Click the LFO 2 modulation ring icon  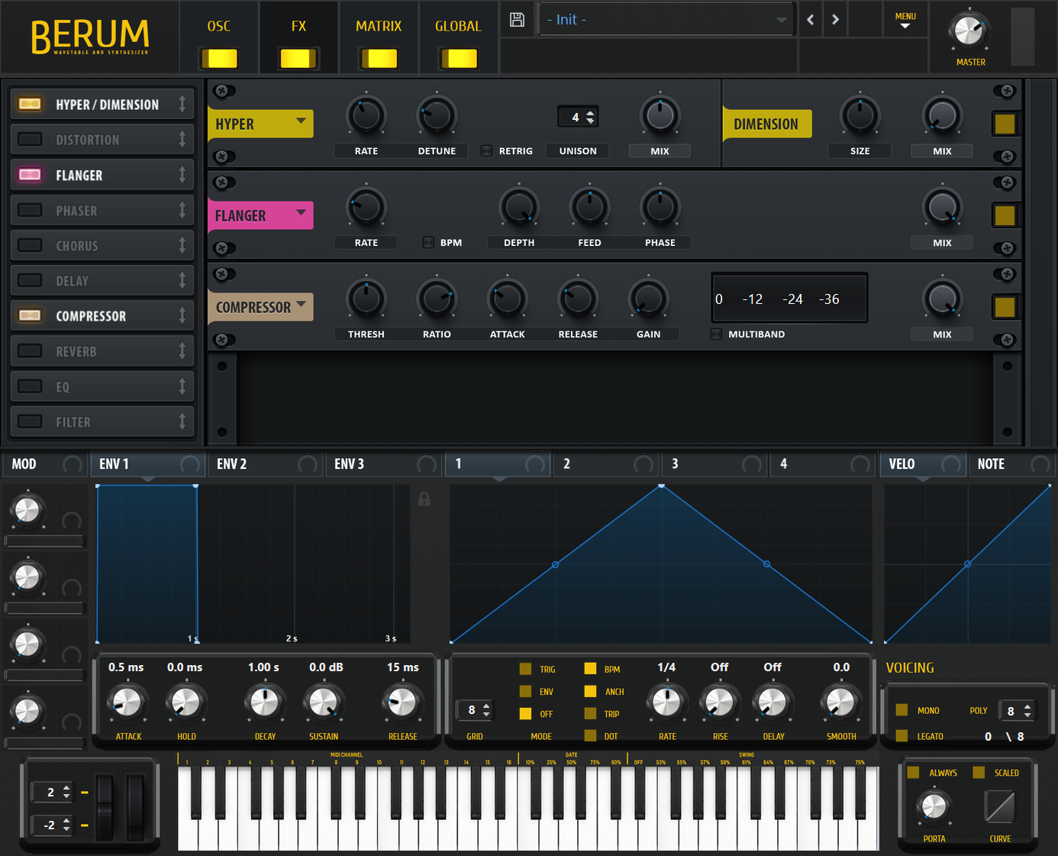click(644, 464)
